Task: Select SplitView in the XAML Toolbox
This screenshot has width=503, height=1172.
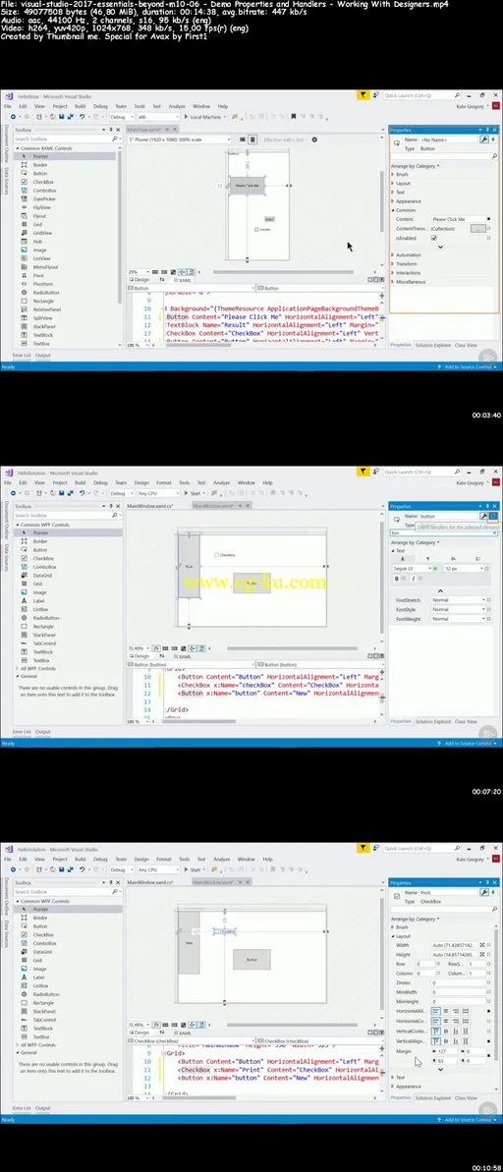Action: [42, 317]
